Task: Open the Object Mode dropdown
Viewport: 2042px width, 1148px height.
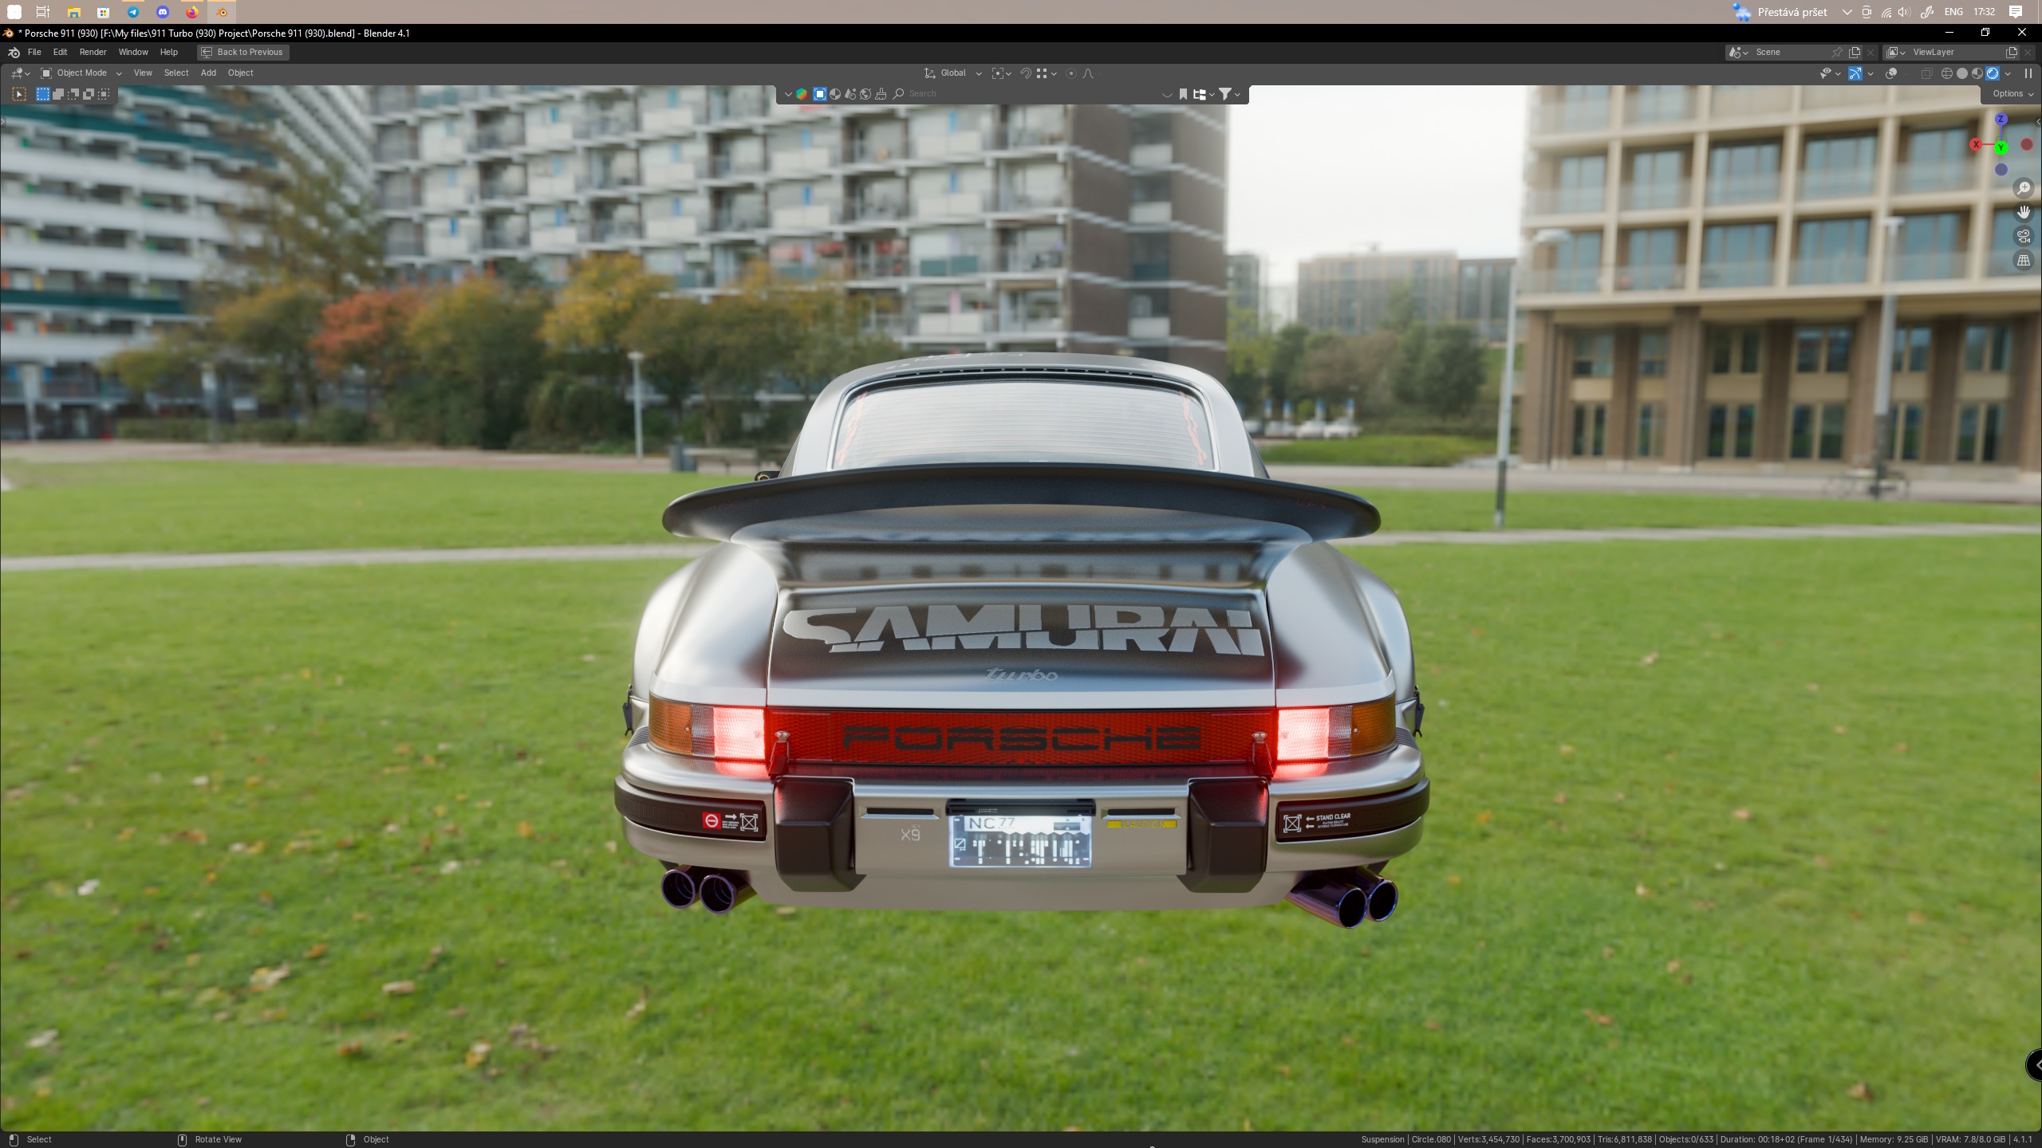Action: [x=81, y=73]
